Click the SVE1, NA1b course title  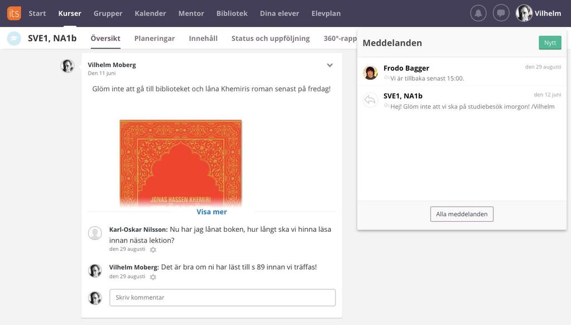pos(52,39)
